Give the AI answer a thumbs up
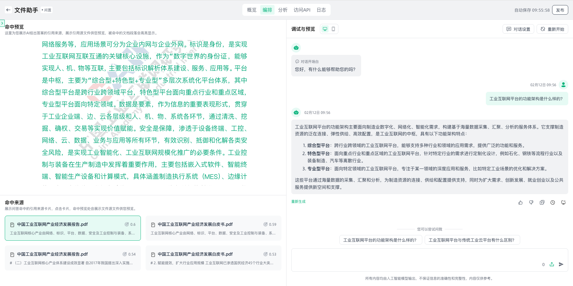Viewport: 573px width, 286px height. (520, 202)
